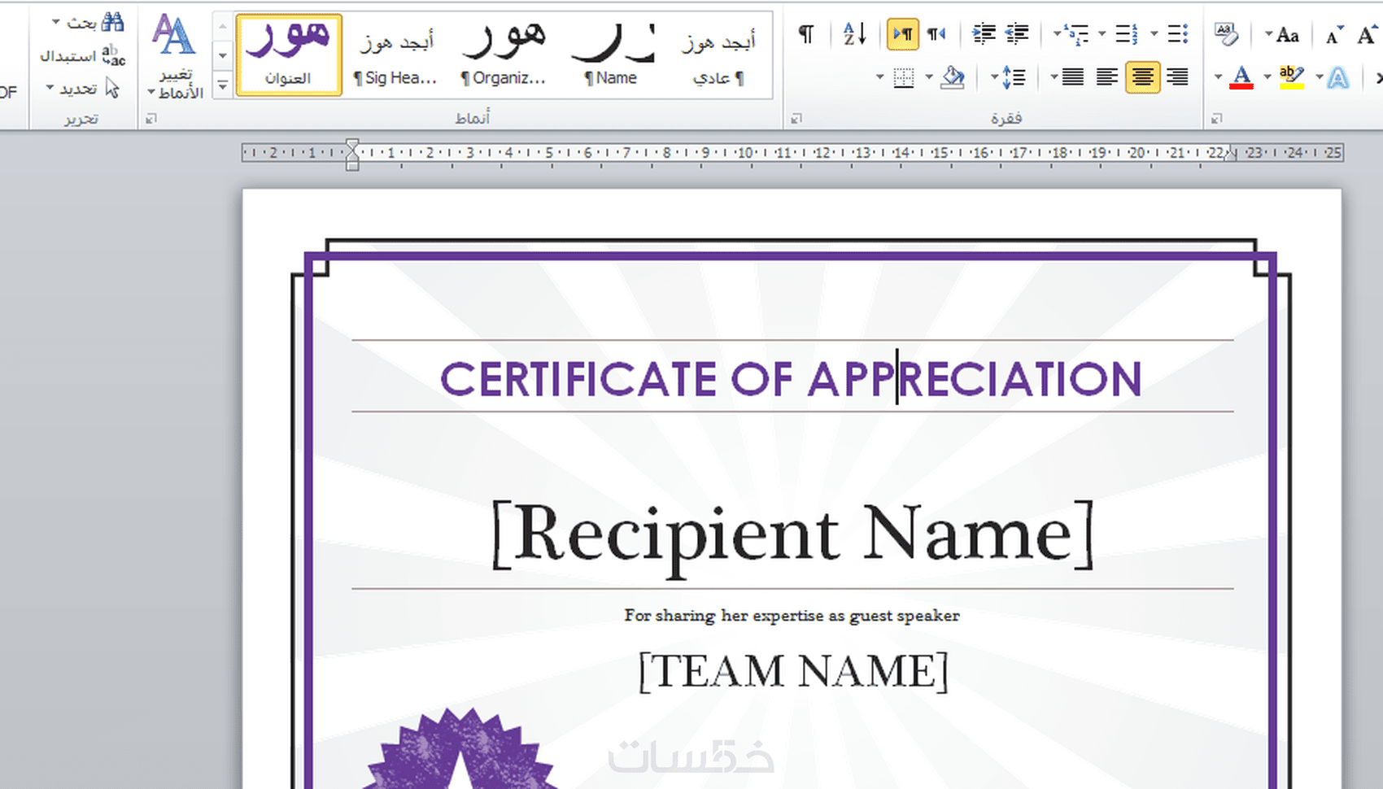1383x789 pixels.
Task: Open the Shading color dropdown arrow
Action: [929, 77]
